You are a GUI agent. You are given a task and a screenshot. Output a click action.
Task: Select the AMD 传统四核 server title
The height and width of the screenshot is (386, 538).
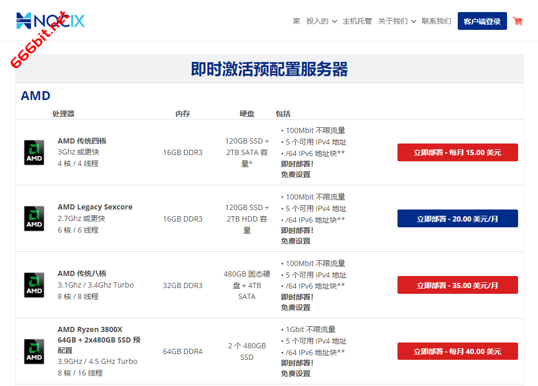click(82, 141)
